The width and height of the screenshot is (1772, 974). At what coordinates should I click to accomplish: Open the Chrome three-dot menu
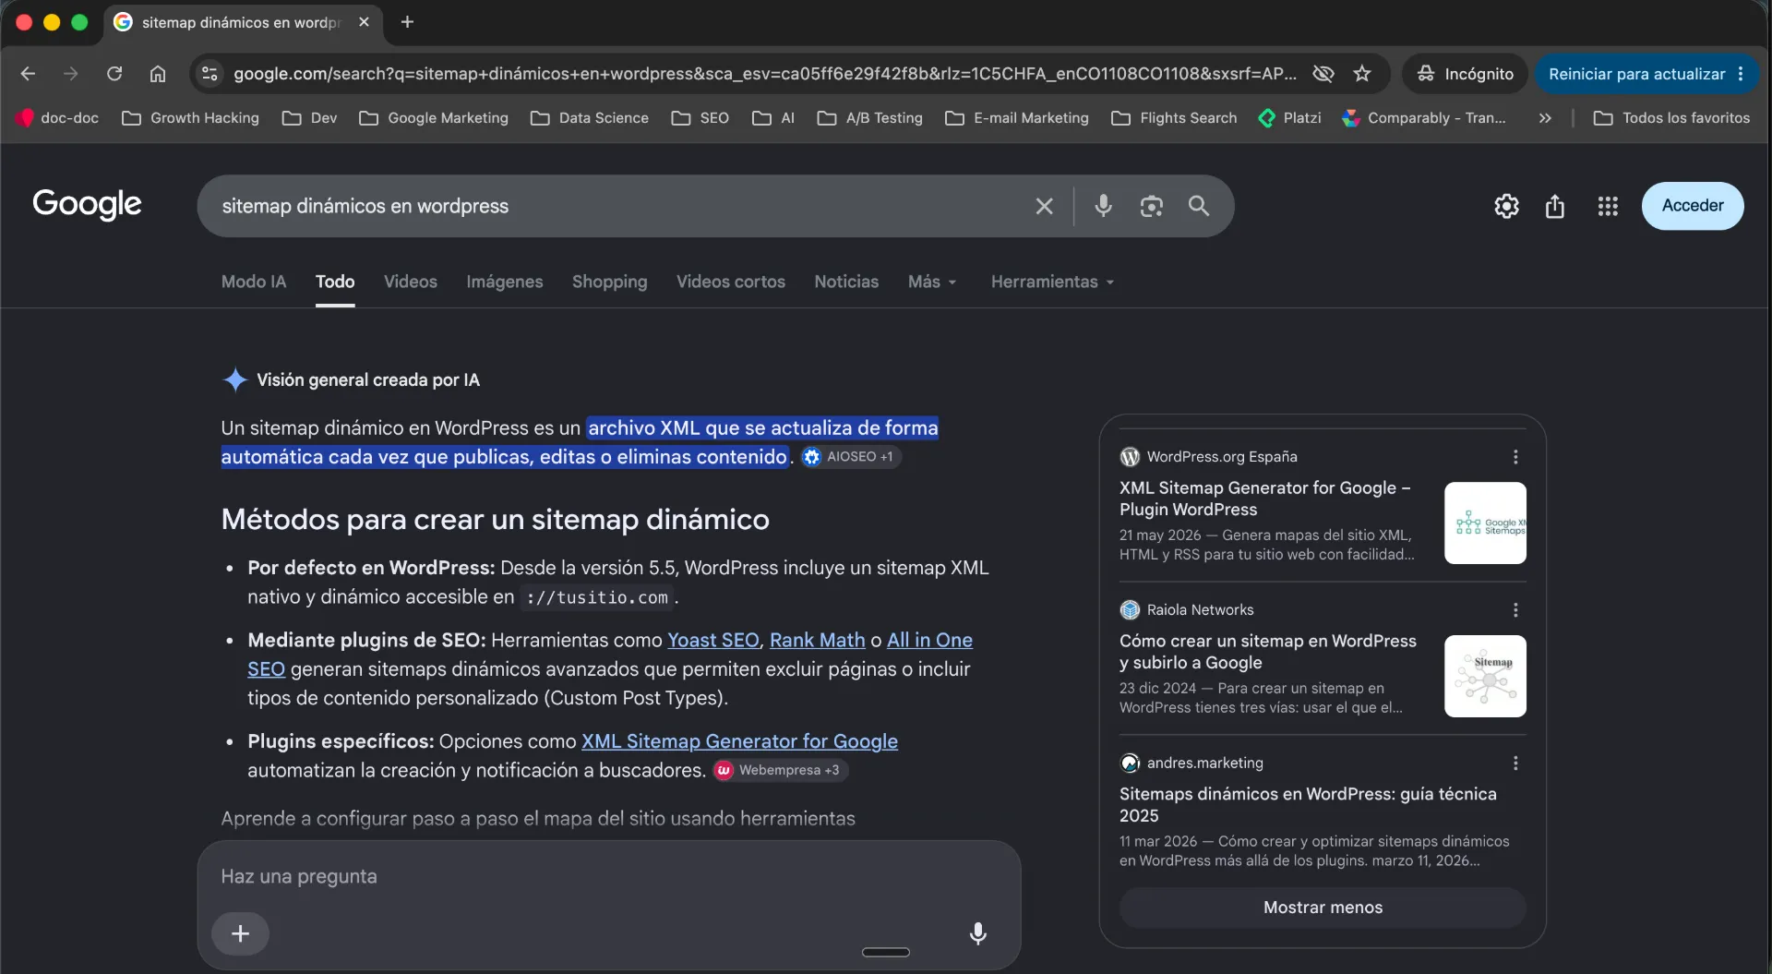coord(1741,74)
